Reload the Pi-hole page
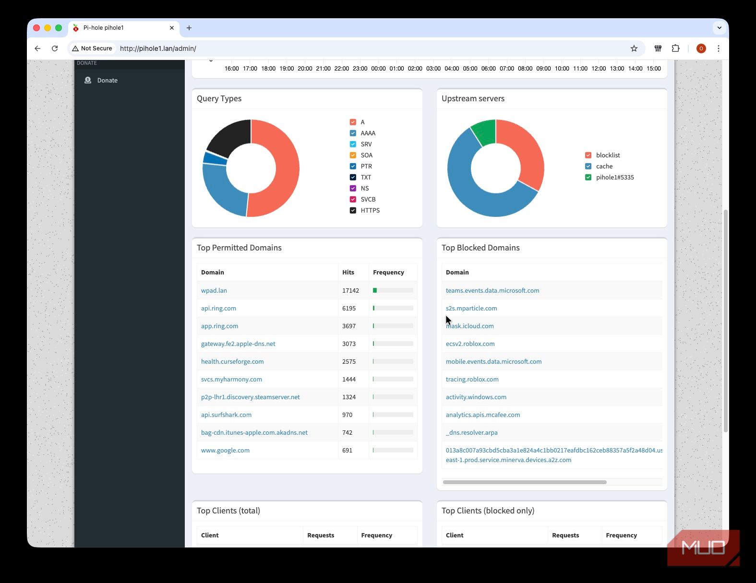Image resolution: width=756 pixels, height=583 pixels. pos(55,48)
